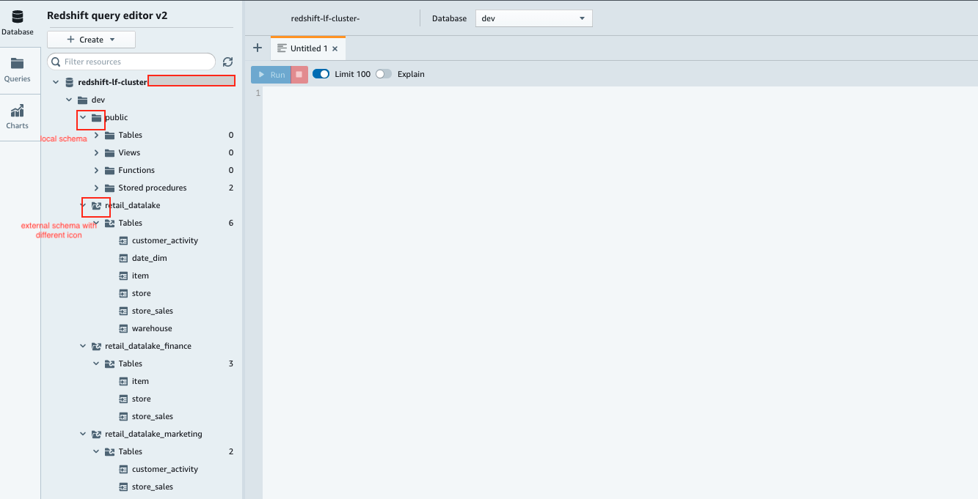Click the plus icon to add new tab

(258, 48)
